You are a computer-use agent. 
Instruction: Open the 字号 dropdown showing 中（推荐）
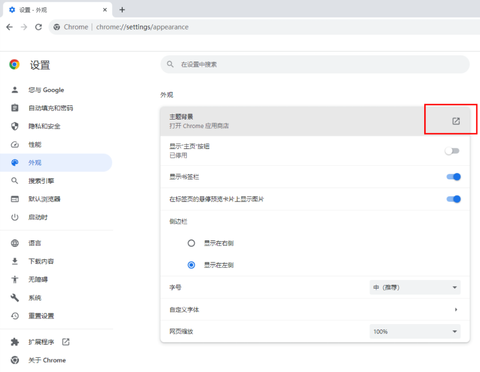415,287
